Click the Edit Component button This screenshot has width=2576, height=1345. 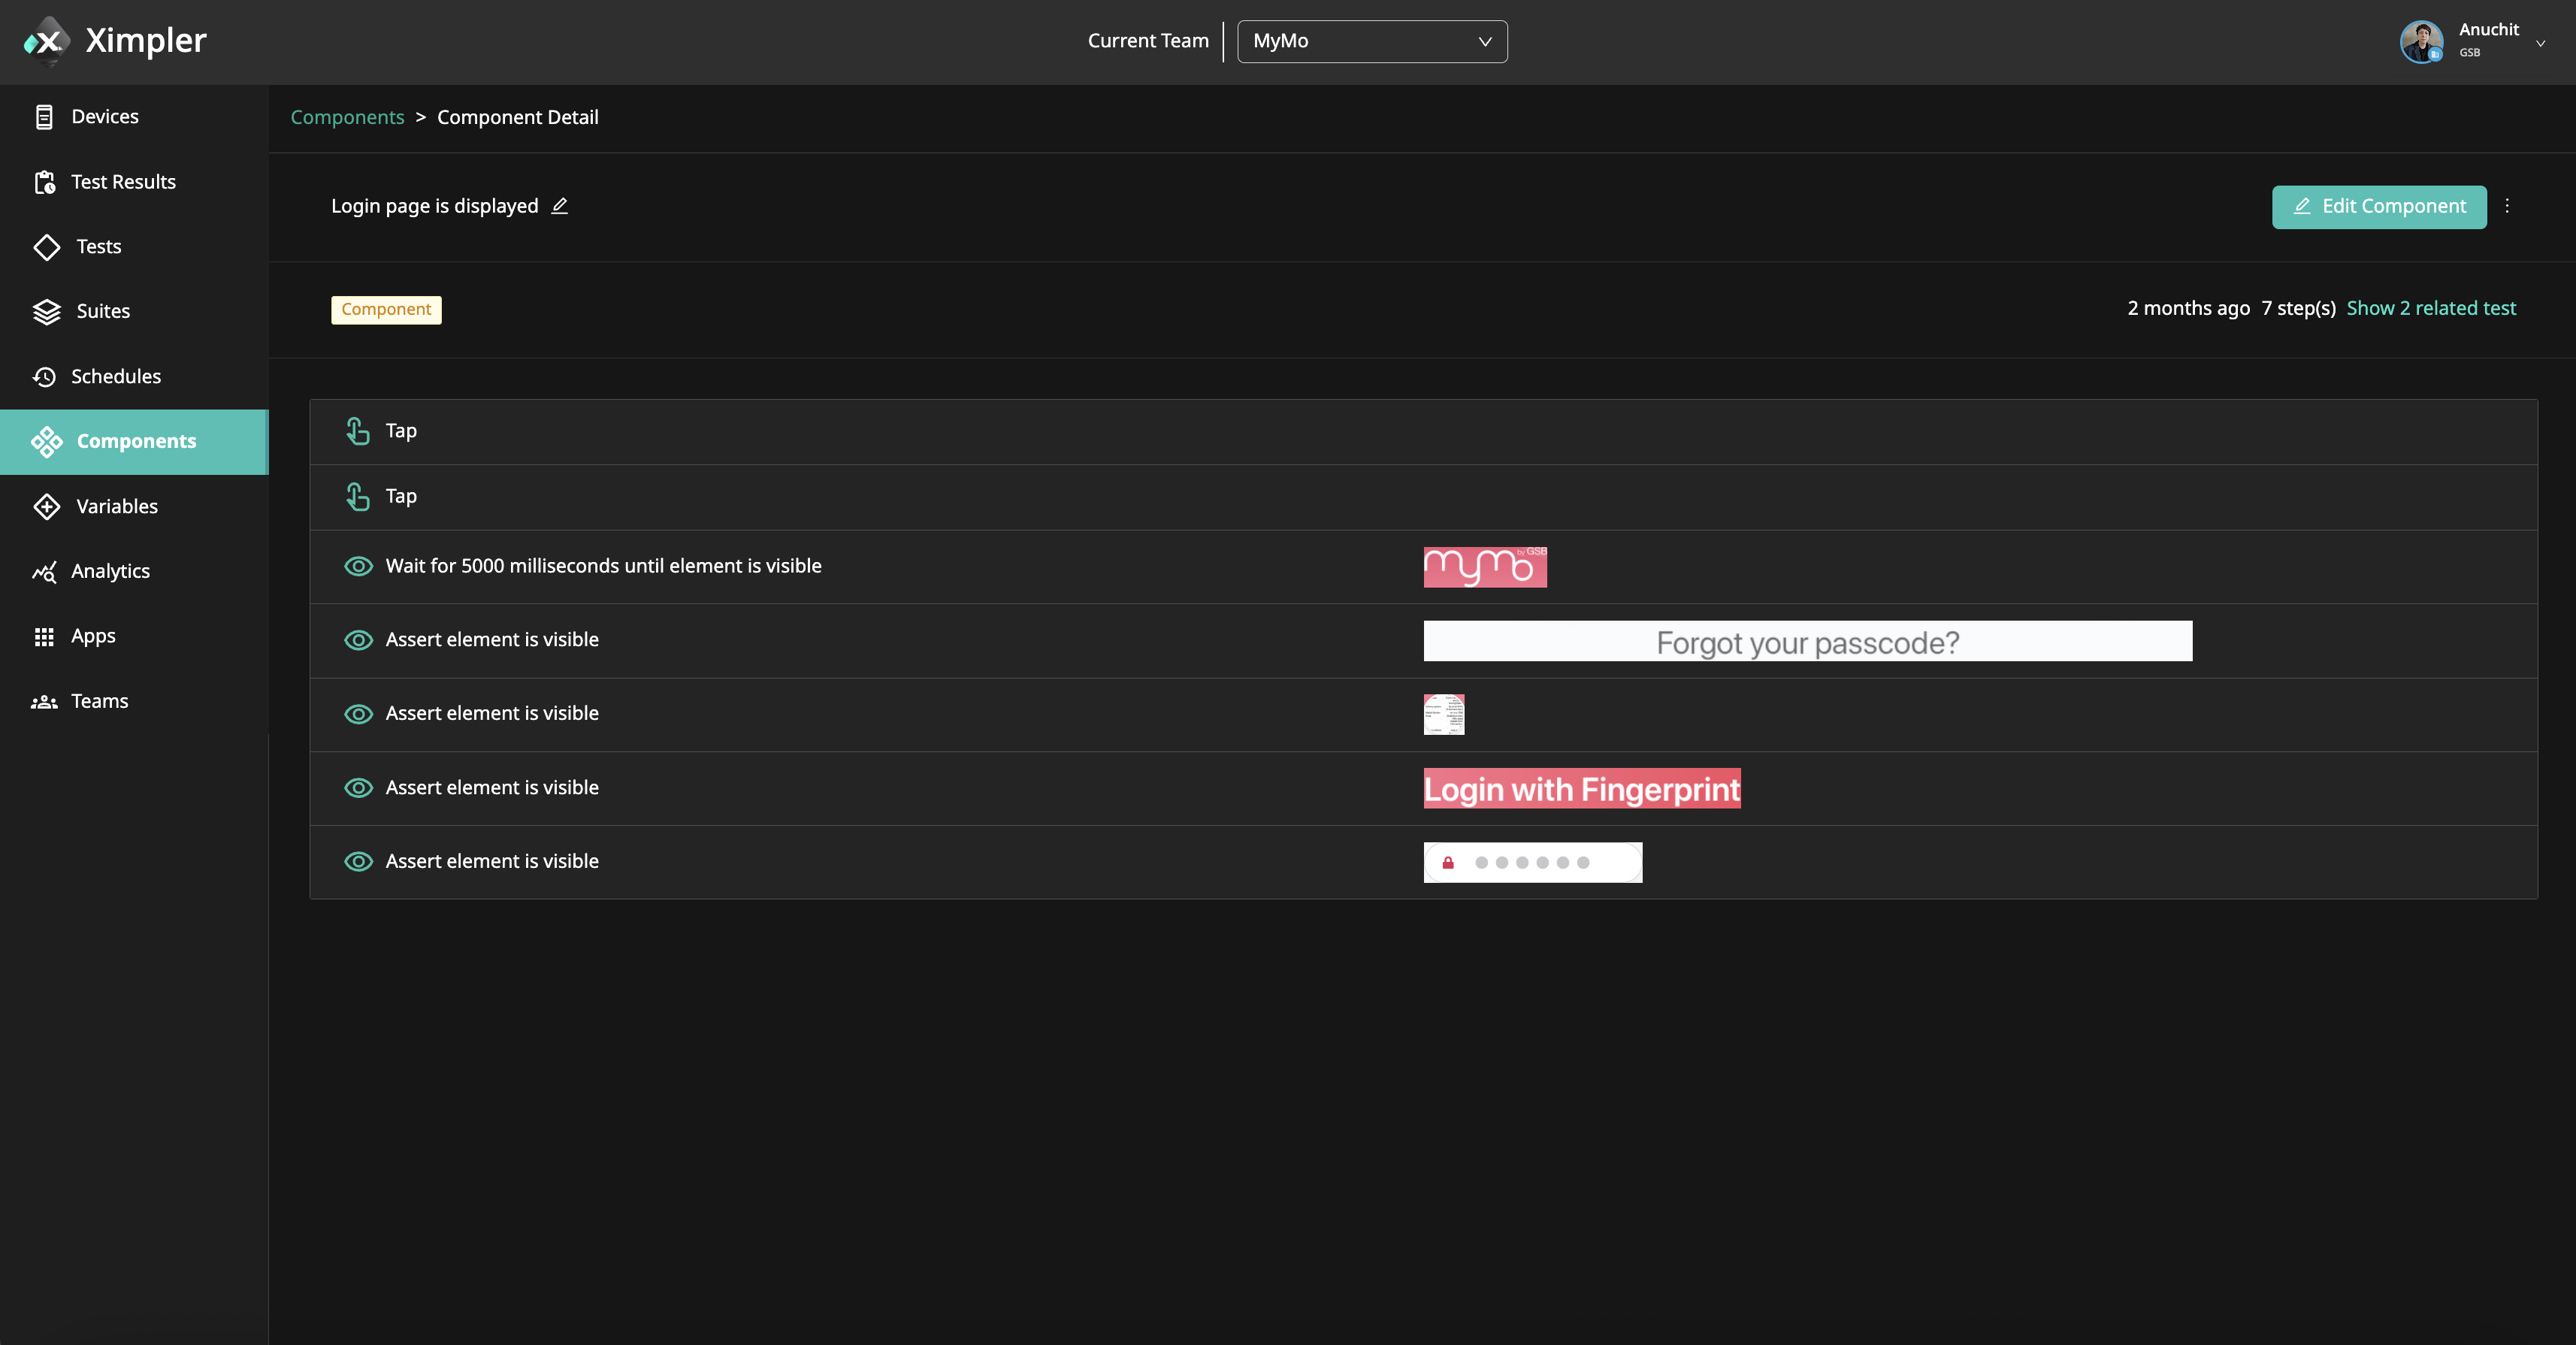[2378, 207]
